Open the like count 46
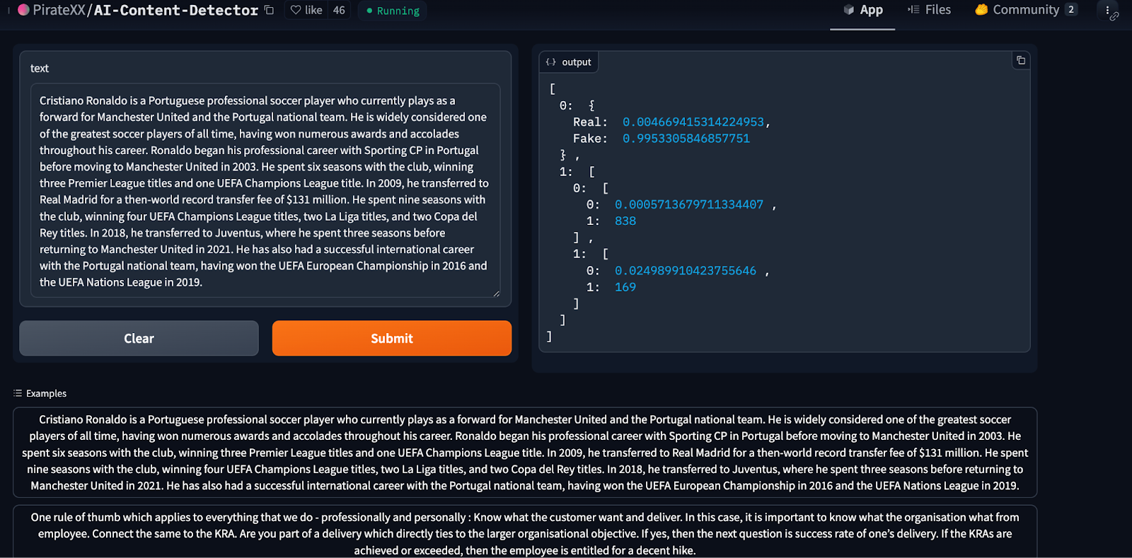The width and height of the screenshot is (1132, 558). [339, 10]
